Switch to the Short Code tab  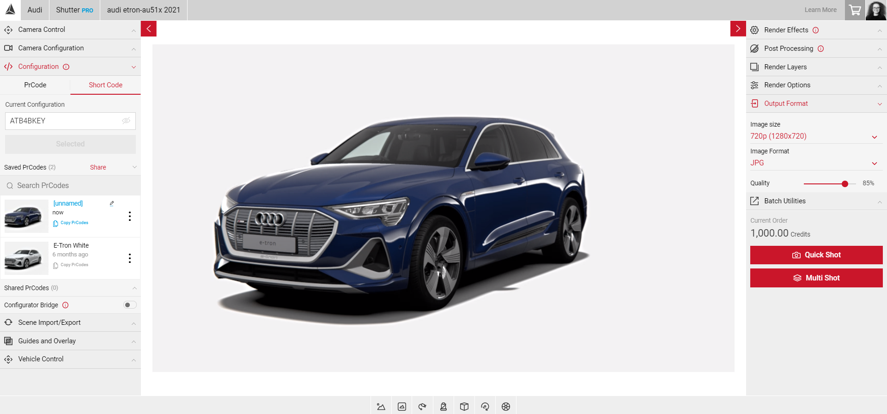tap(105, 85)
